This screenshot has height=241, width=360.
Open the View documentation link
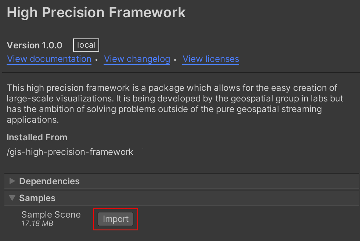(49, 59)
